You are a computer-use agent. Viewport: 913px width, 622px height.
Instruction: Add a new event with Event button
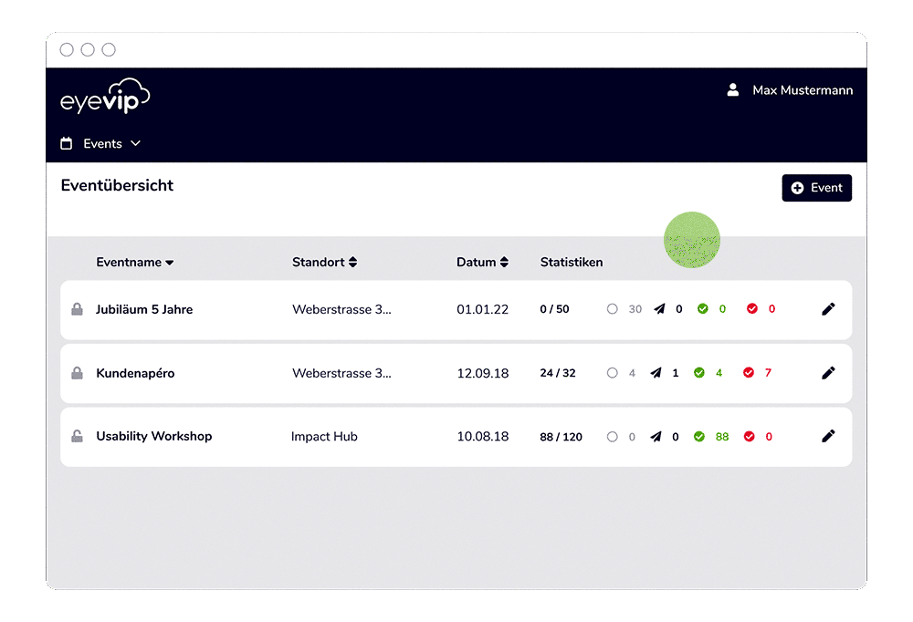(816, 188)
